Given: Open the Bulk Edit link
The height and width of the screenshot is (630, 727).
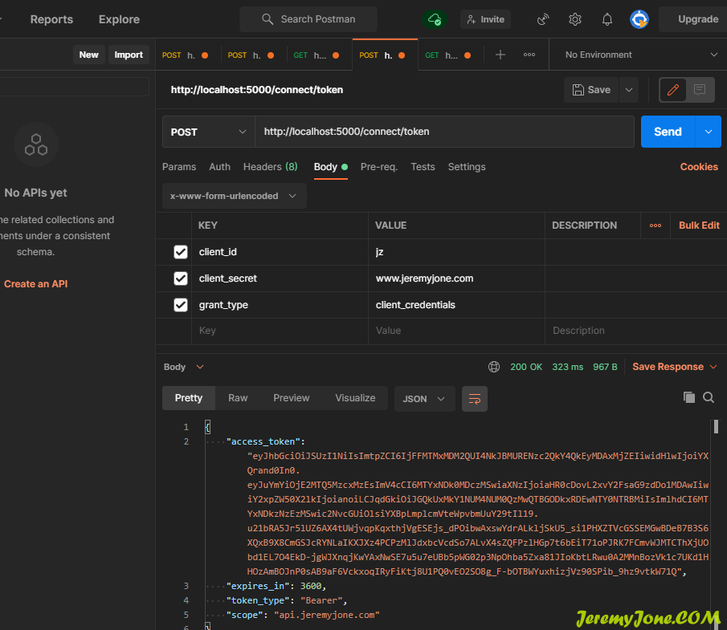Looking at the screenshot, I should tap(699, 226).
